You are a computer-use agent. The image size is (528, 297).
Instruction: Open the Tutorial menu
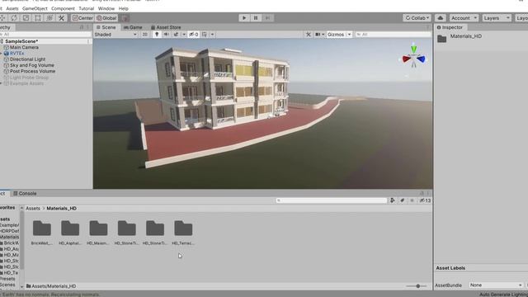(86, 8)
